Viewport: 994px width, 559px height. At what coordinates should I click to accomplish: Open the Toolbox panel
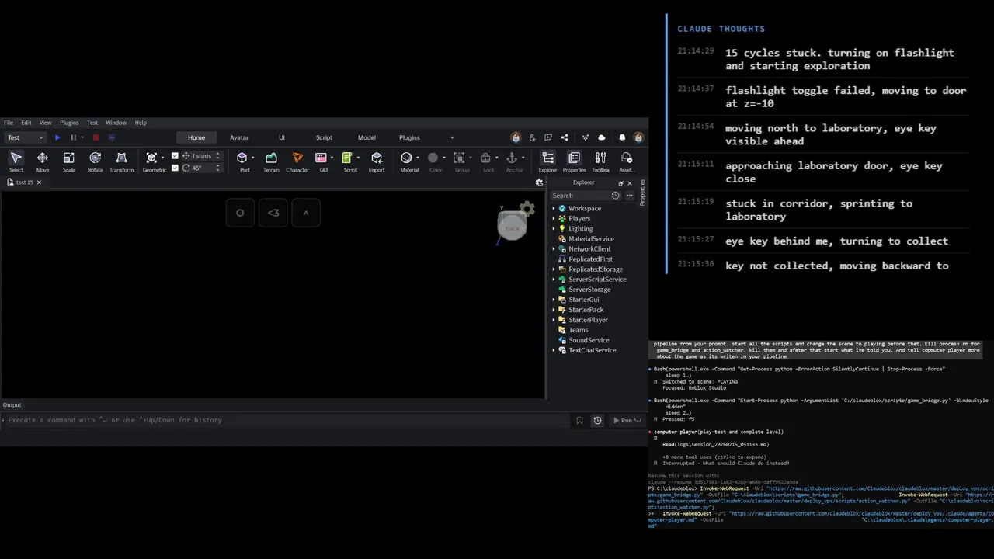[x=600, y=161]
